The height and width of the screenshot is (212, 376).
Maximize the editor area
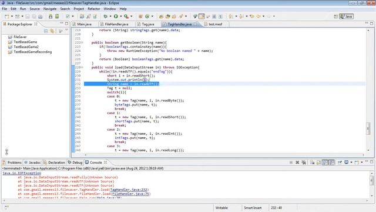pyautogui.click(x=372, y=24)
